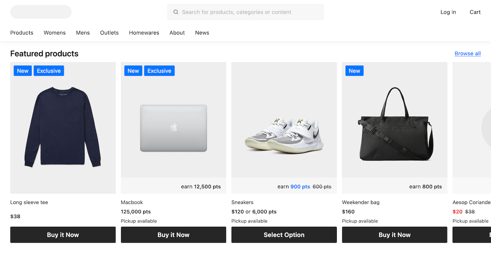Browse the Womens category

(54, 33)
